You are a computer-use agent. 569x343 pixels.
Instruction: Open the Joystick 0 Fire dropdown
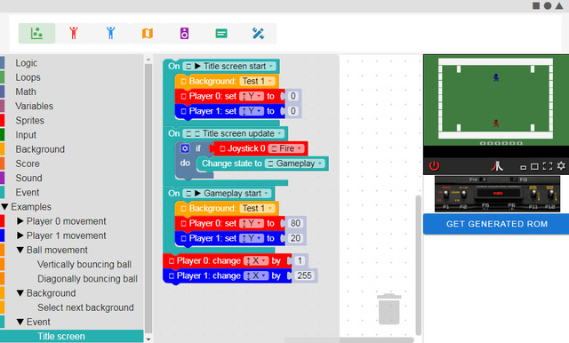click(x=286, y=148)
